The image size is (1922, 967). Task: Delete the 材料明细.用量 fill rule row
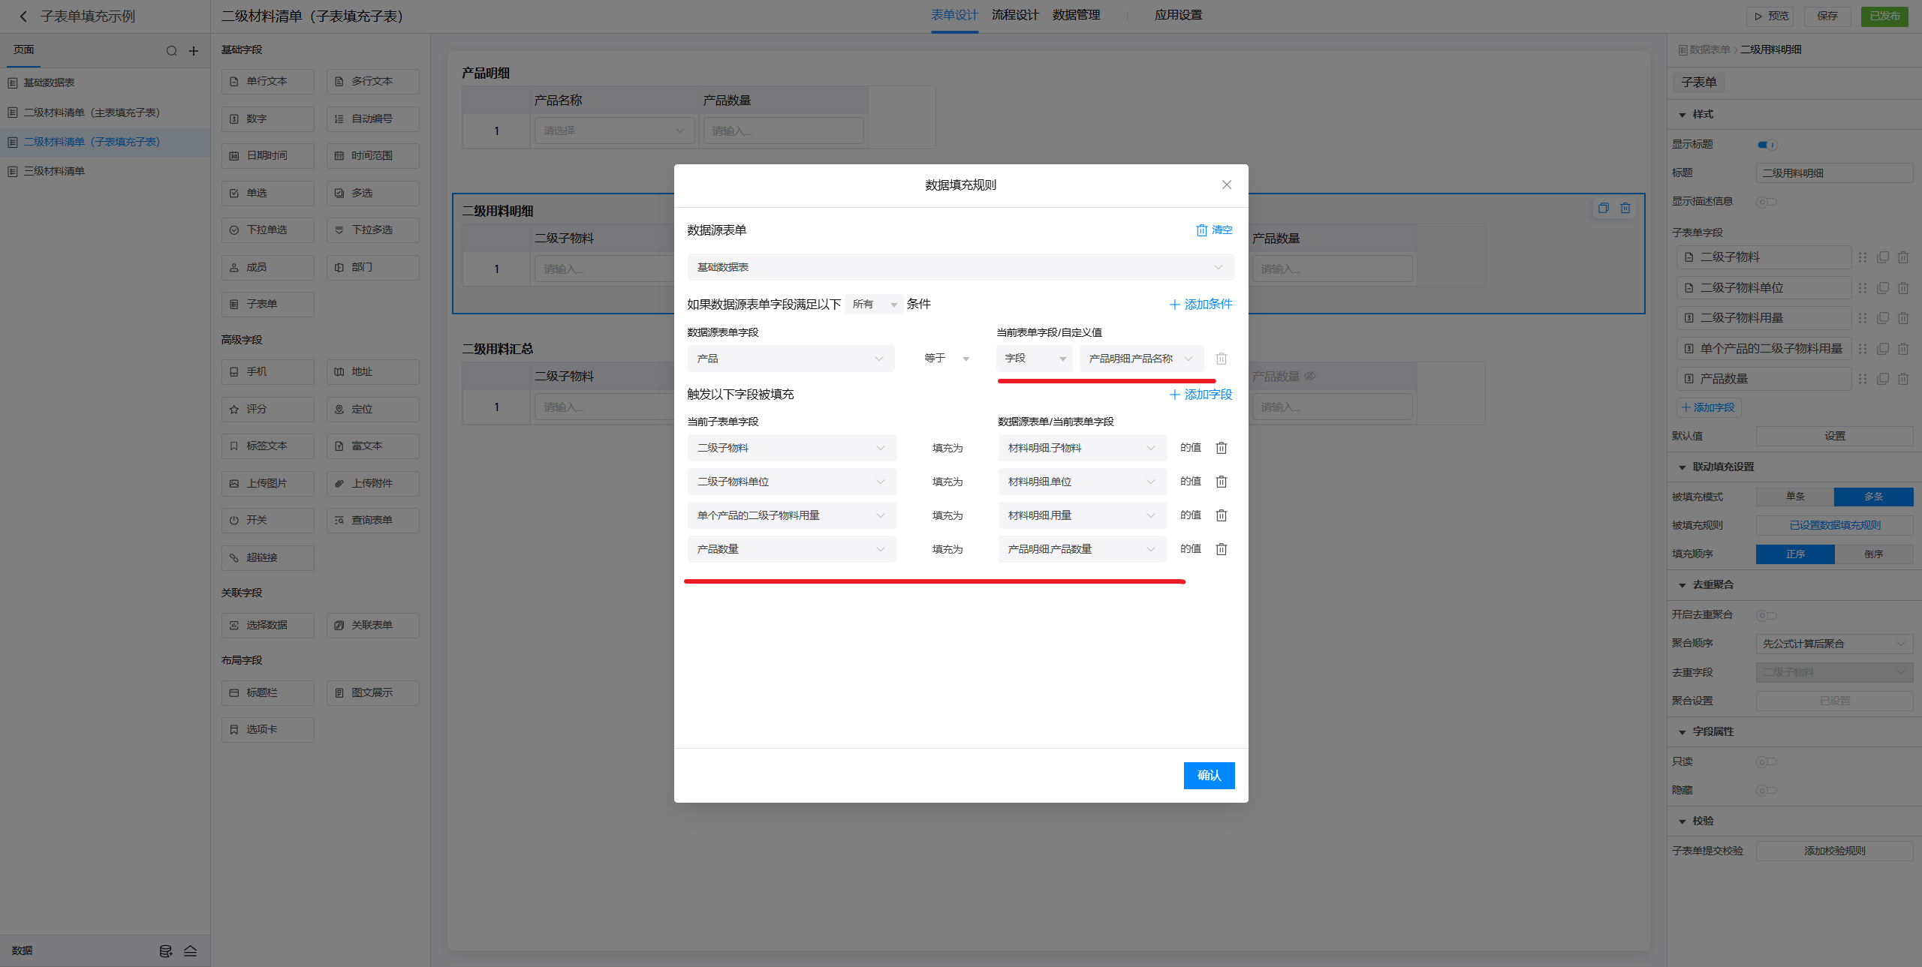tap(1222, 515)
